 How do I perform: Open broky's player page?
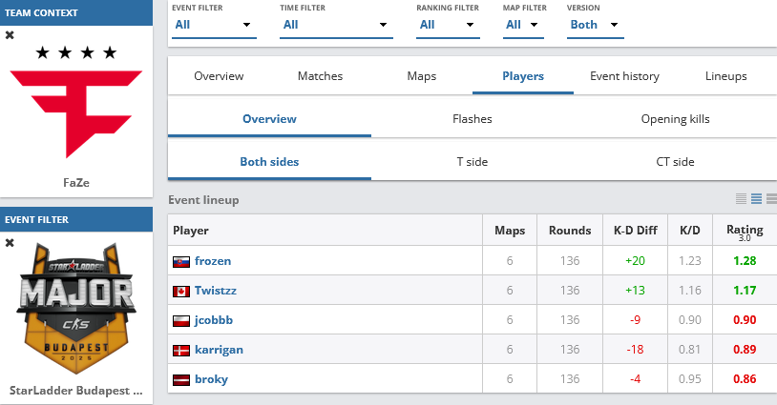(211, 380)
